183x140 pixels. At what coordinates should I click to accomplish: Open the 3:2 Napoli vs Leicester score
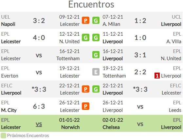39,21
